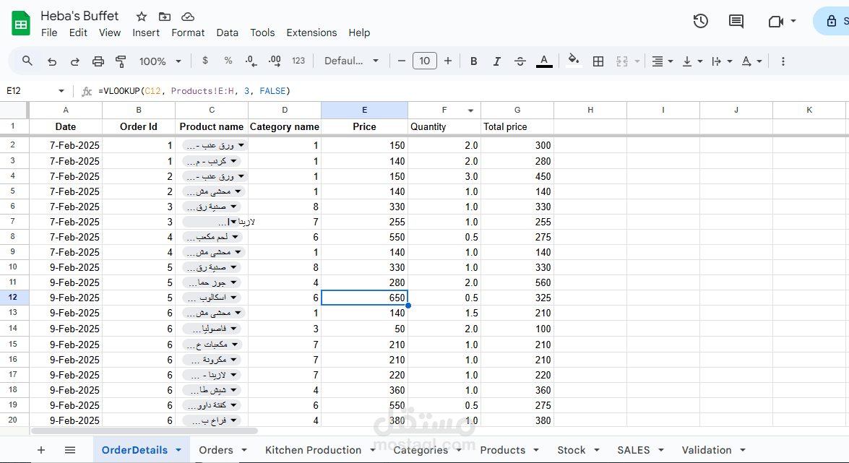
Task: Click the horizontal scrollbar
Action: tap(144, 431)
